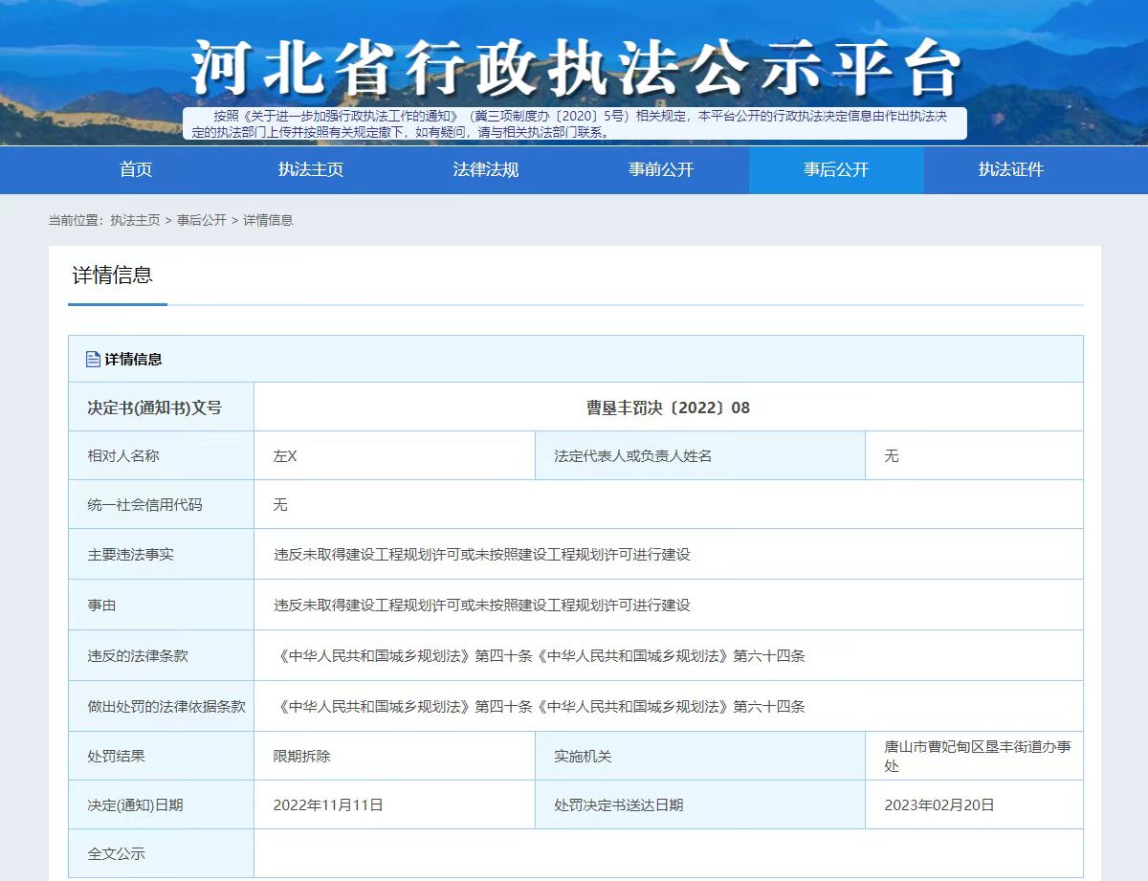Click the 法定代表人或负责人姓名 label
1148x881 pixels.
pos(632,456)
